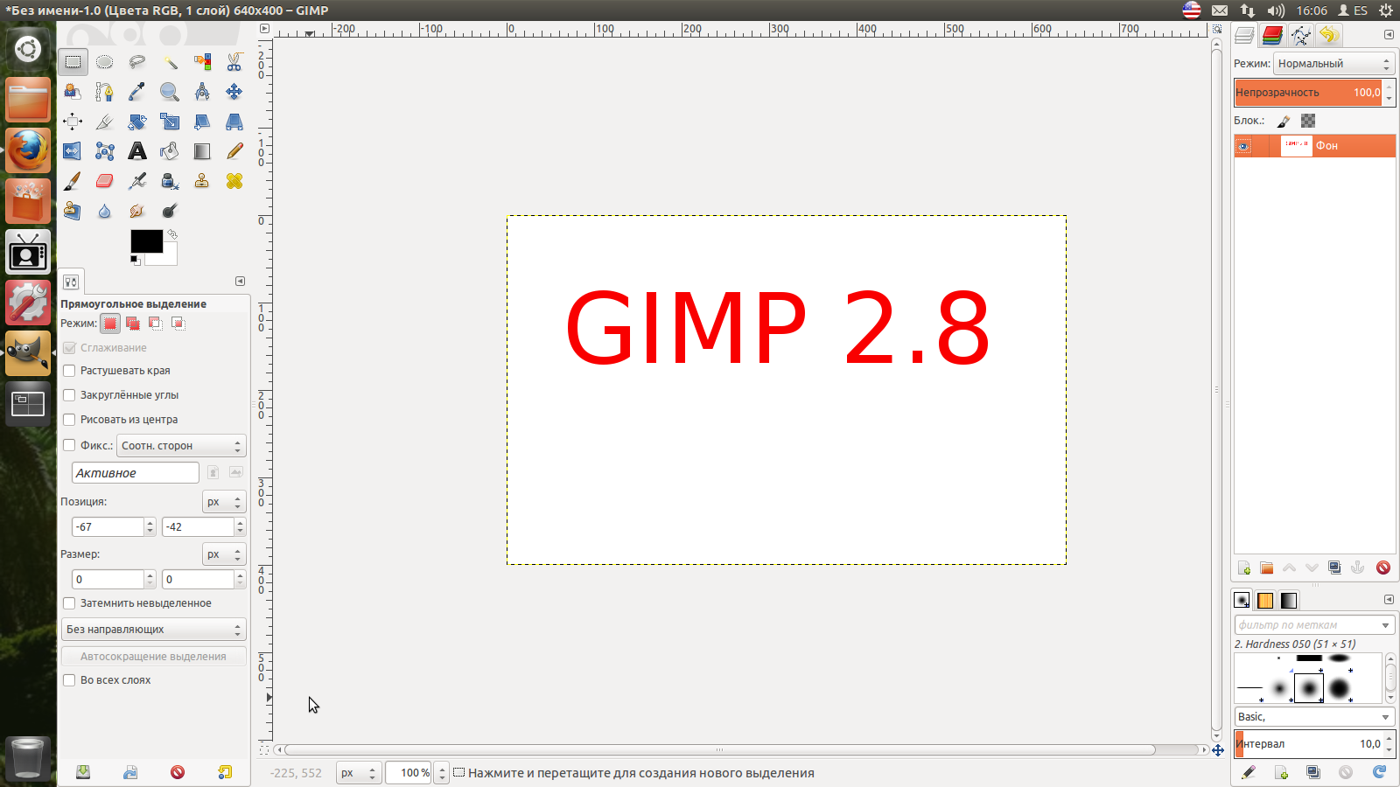Adjust the brush 'Интервал' spacing slider
The image size is (1400, 787).
coord(1308,744)
